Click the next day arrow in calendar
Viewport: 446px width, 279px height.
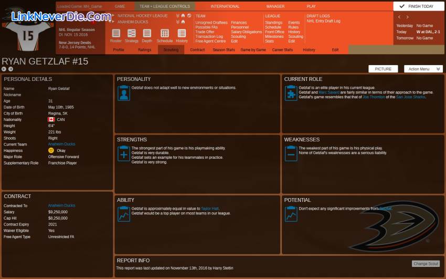click(407, 17)
